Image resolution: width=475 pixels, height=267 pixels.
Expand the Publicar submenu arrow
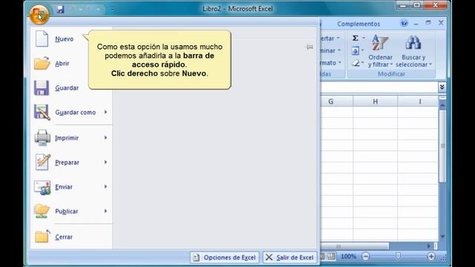click(x=105, y=211)
